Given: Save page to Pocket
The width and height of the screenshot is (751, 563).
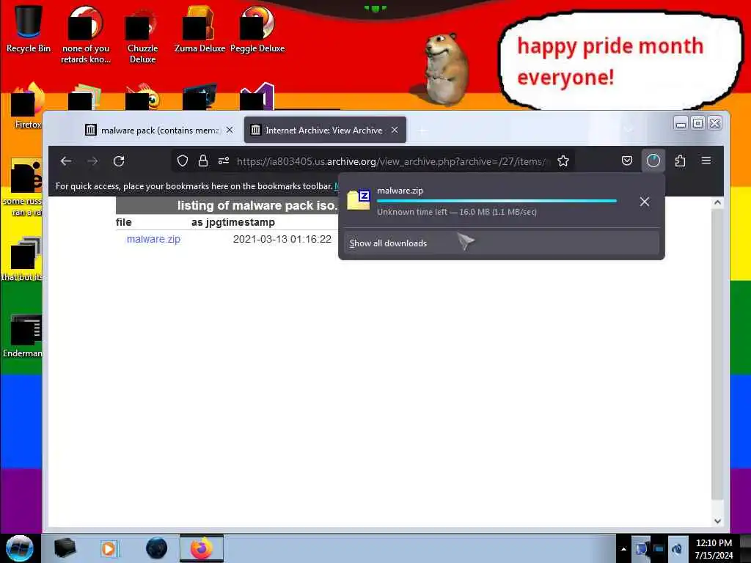Looking at the screenshot, I should point(627,161).
